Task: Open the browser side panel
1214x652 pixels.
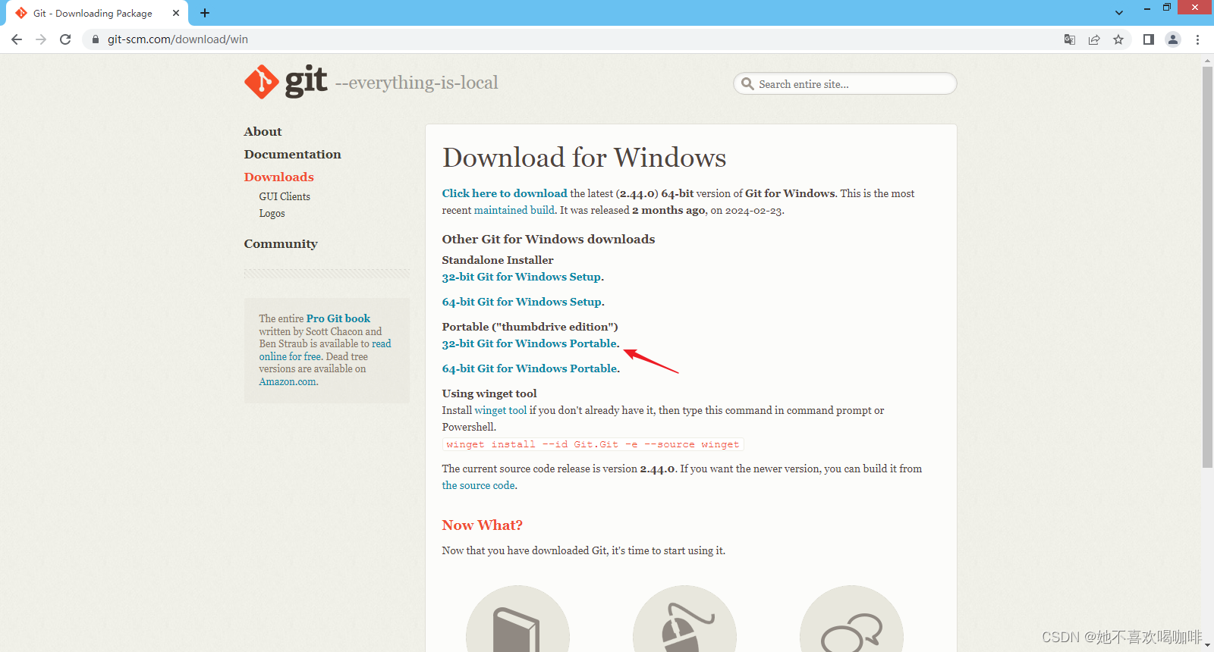Action: click(1149, 39)
